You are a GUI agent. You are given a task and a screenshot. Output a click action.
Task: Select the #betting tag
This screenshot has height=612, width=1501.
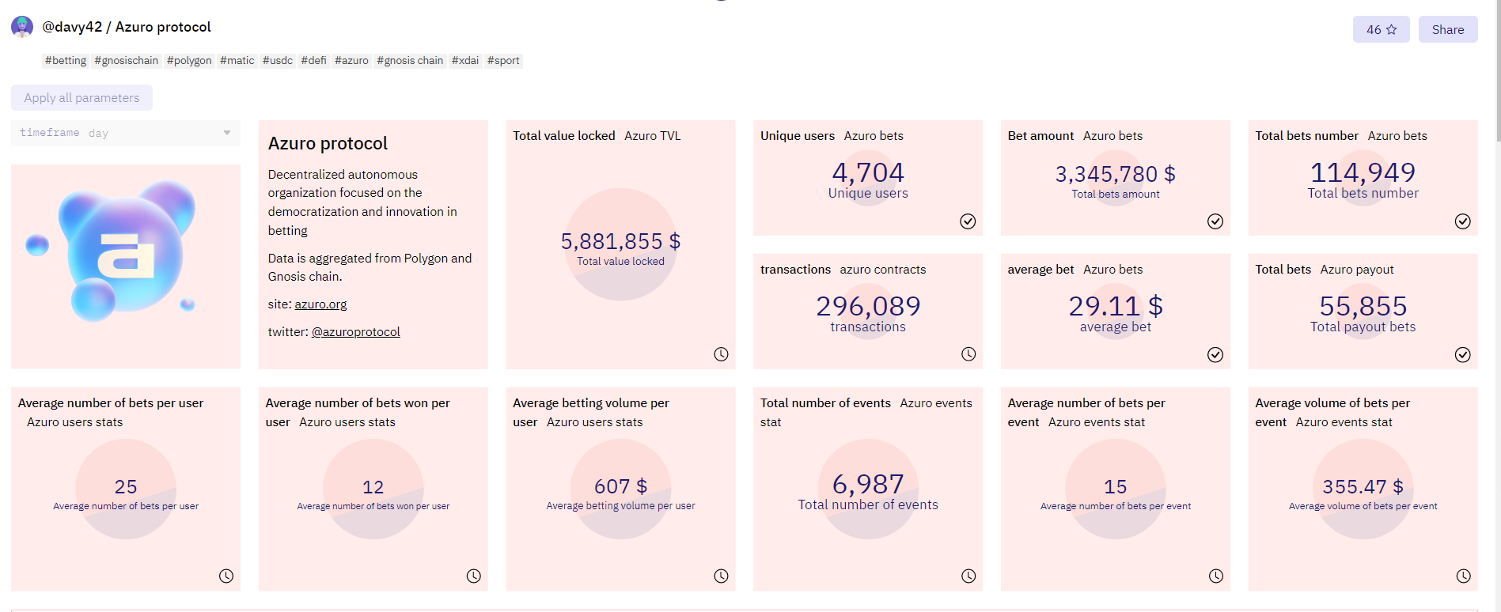tap(66, 61)
